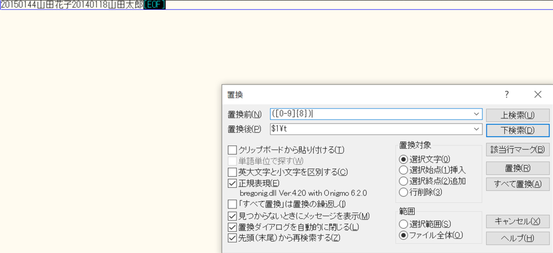
Task: Click the ヘルプ(H) button
Action: coord(518,238)
